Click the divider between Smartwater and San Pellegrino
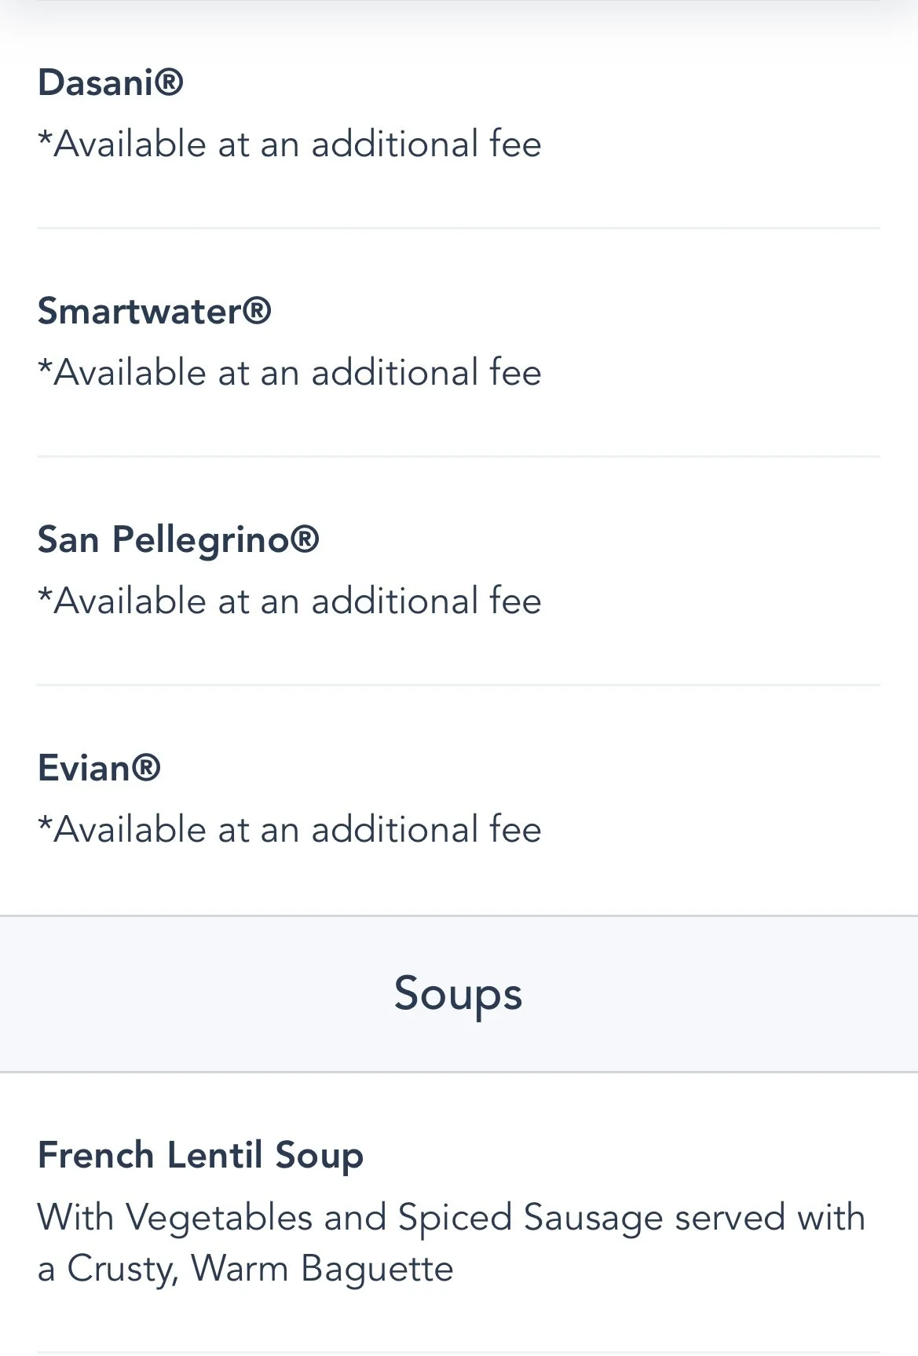Image resolution: width=918 pixels, height=1356 pixels. coord(458,456)
